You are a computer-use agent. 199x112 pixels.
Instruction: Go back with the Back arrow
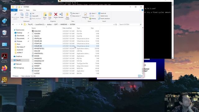point(13,24)
